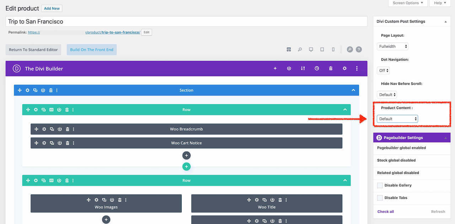The height and width of the screenshot is (224, 455).
Task: Switch to phone preview icon
Action: (x=333, y=50)
